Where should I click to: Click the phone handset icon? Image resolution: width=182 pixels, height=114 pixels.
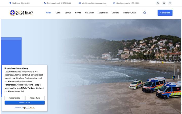[x=45, y=3]
